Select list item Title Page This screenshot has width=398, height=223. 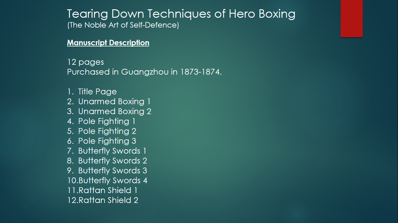click(x=97, y=92)
